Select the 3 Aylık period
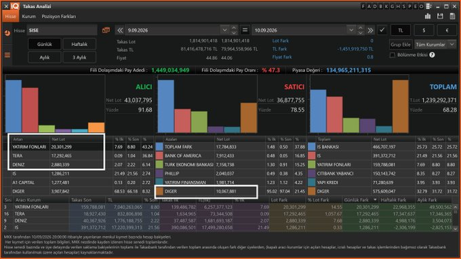This screenshot has width=461, height=259. coord(79,58)
